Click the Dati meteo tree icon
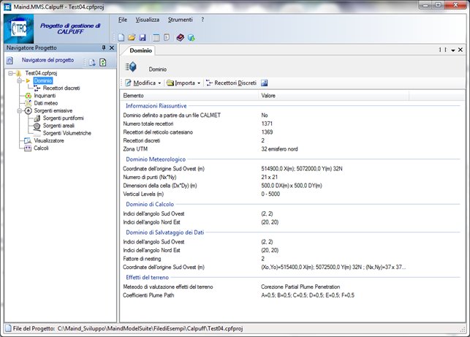This screenshot has width=470, height=337. click(x=29, y=103)
